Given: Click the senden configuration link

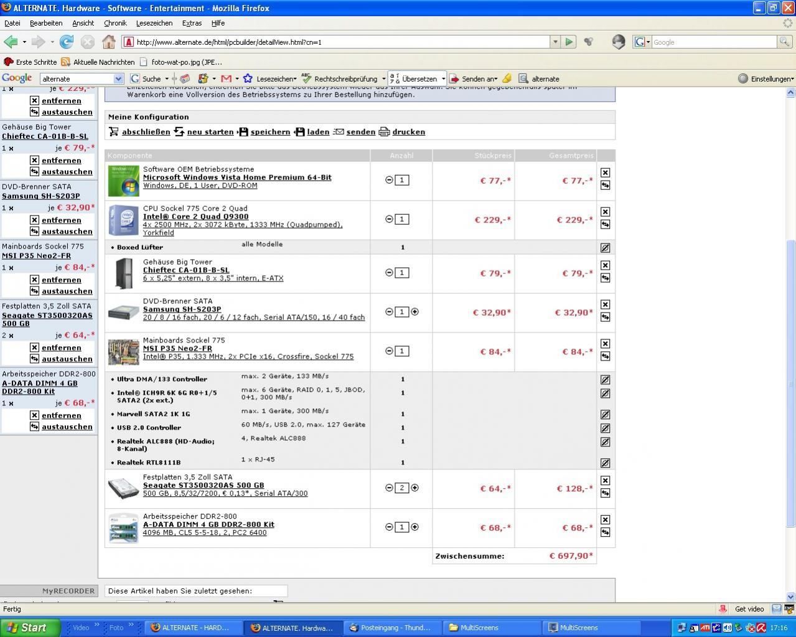Looking at the screenshot, I should click(361, 132).
